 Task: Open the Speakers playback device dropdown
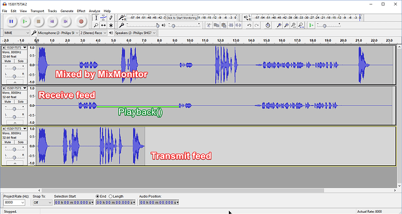point(135,33)
